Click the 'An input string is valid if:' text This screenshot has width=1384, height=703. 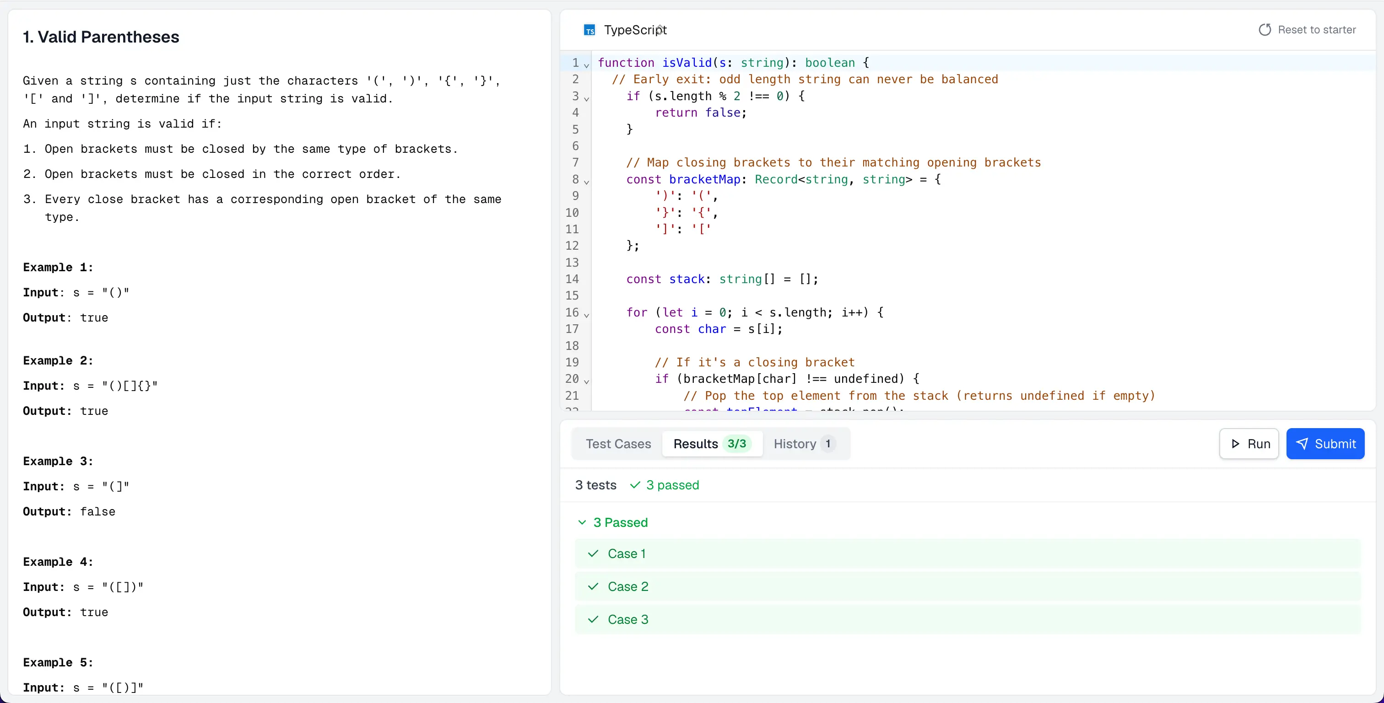pyautogui.click(x=122, y=124)
